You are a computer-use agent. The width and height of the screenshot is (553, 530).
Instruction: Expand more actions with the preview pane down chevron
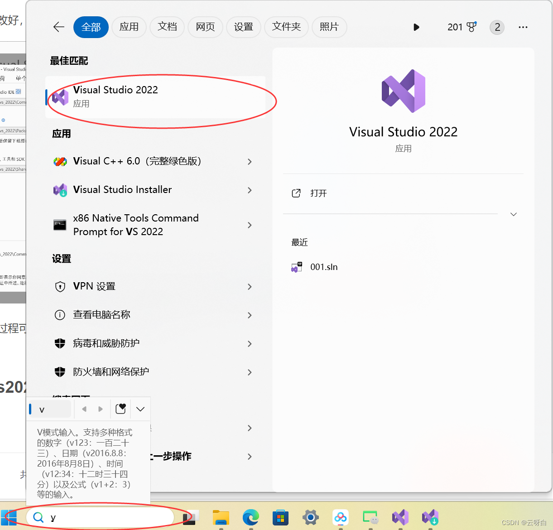[514, 214]
